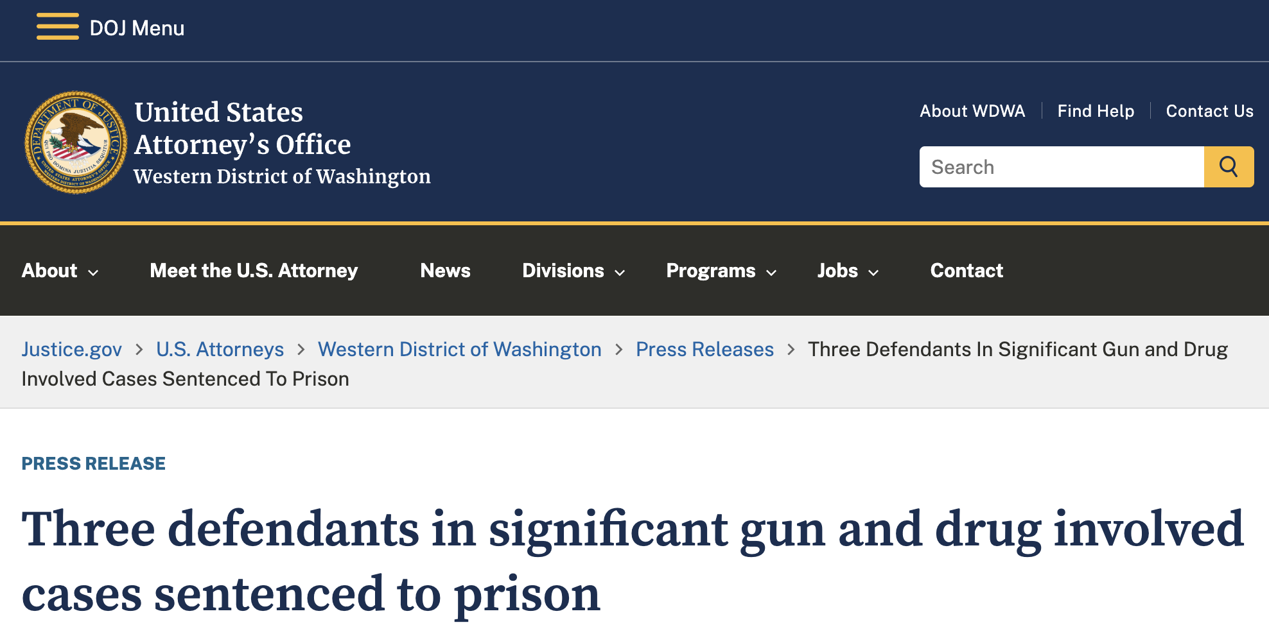The width and height of the screenshot is (1269, 634).
Task: Click the About WDWA link
Action: pyautogui.click(x=972, y=111)
